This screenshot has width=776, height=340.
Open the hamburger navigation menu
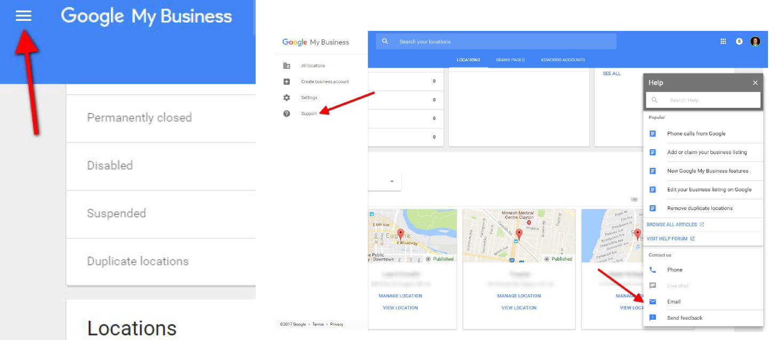[23, 16]
